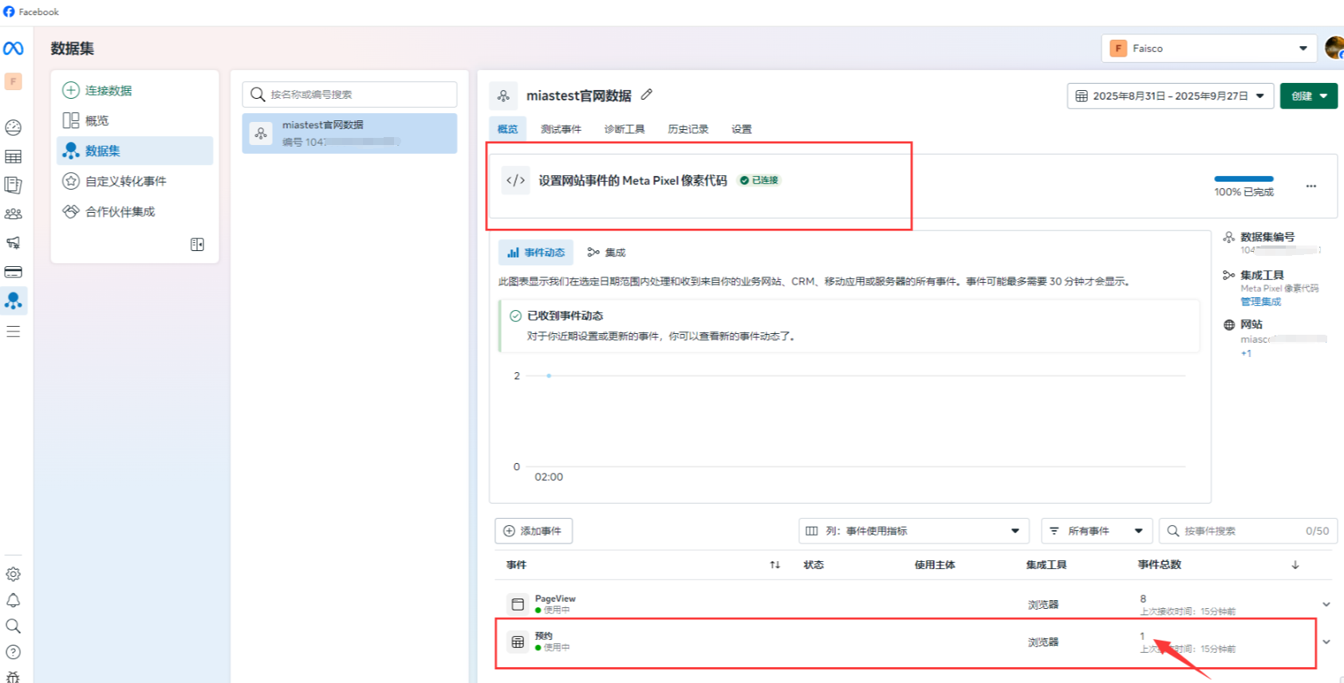
Task: Sort the events column with arrows
Action: point(774,565)
